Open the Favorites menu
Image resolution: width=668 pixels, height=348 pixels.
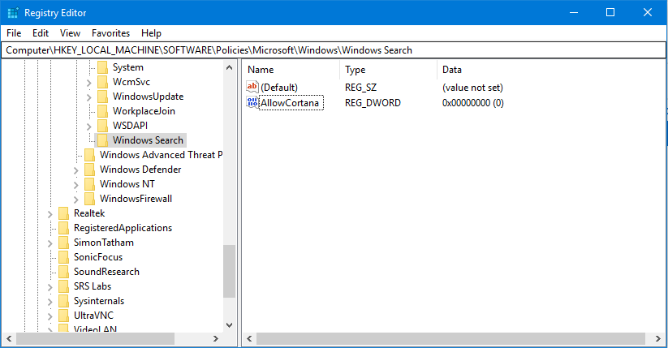point(110,33)
